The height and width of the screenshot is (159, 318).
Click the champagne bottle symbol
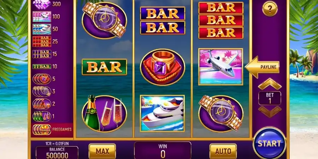coord(104,113)
